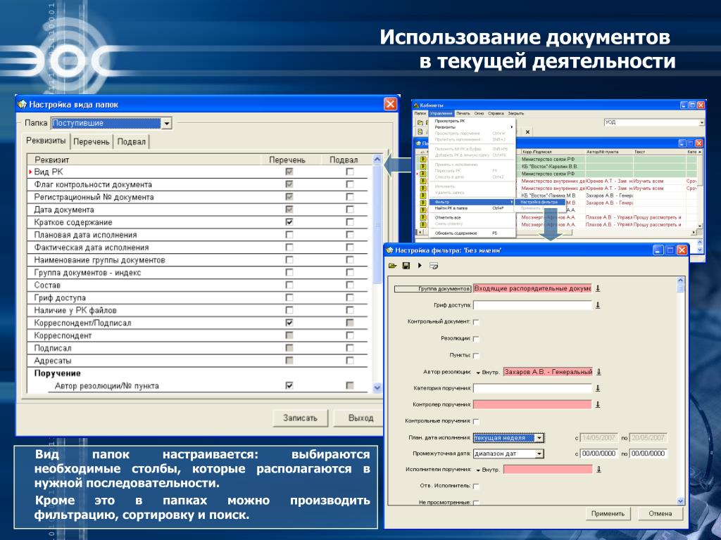Select Фильтр entry in Управление menu
The image size is (721, 540).
coord(472,202)
